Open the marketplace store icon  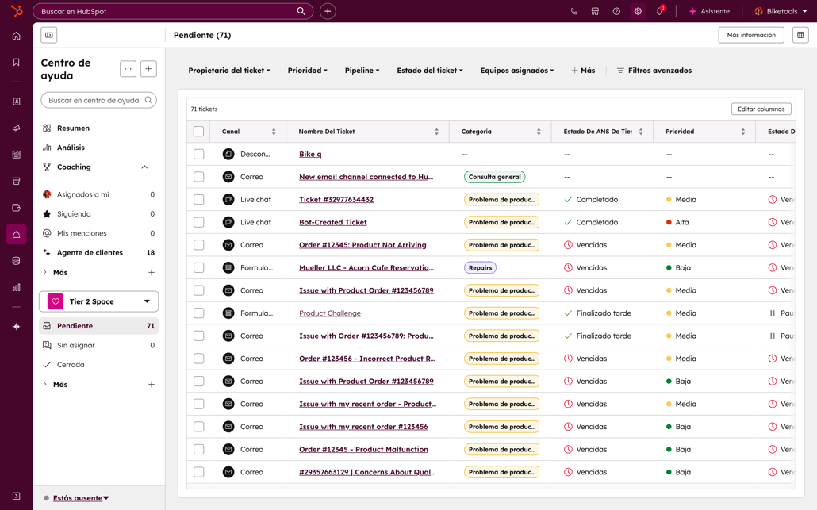click(x=595, y=12)
